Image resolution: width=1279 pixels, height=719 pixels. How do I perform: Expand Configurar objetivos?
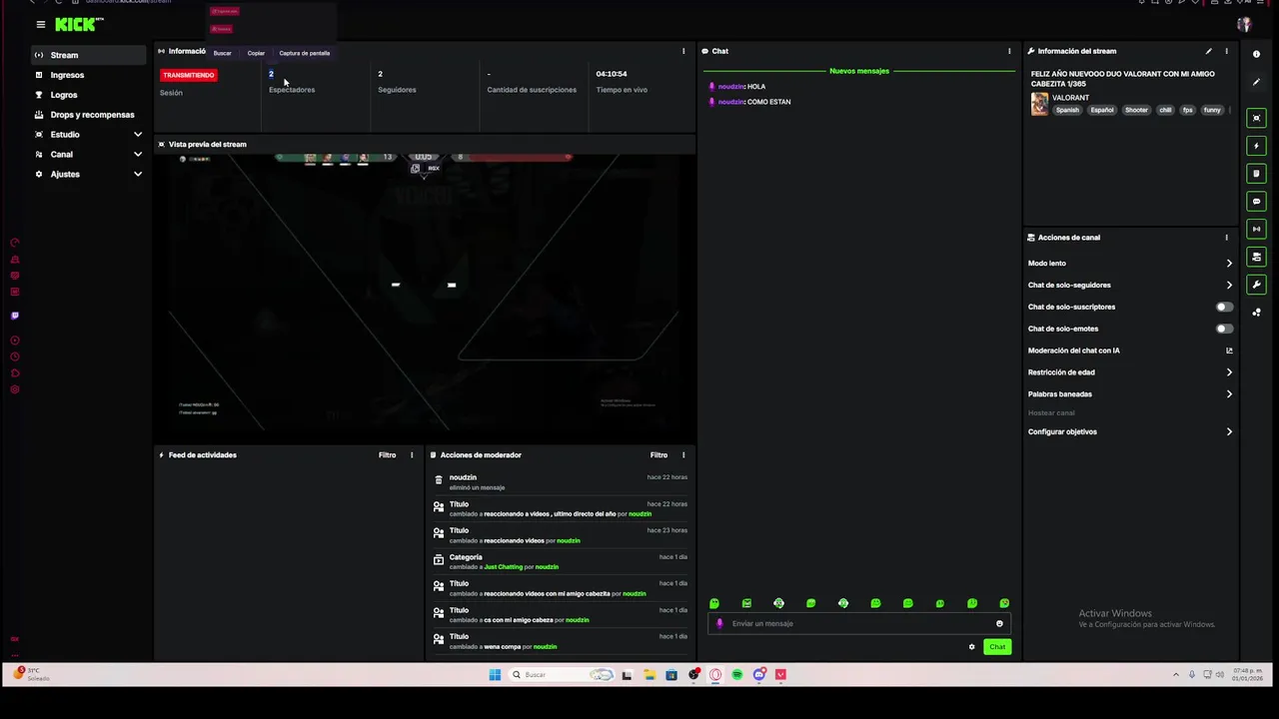click(x=1130, y=432)
